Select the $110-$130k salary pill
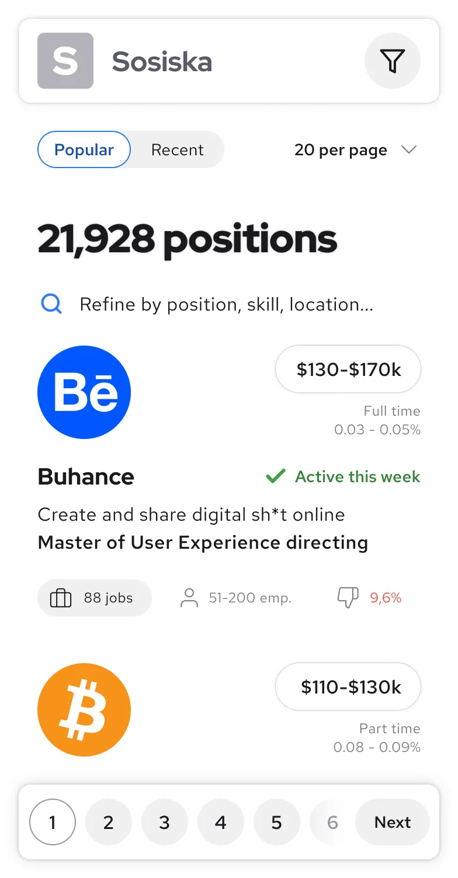Screen dimensions: 458x878 click(348, 687)
